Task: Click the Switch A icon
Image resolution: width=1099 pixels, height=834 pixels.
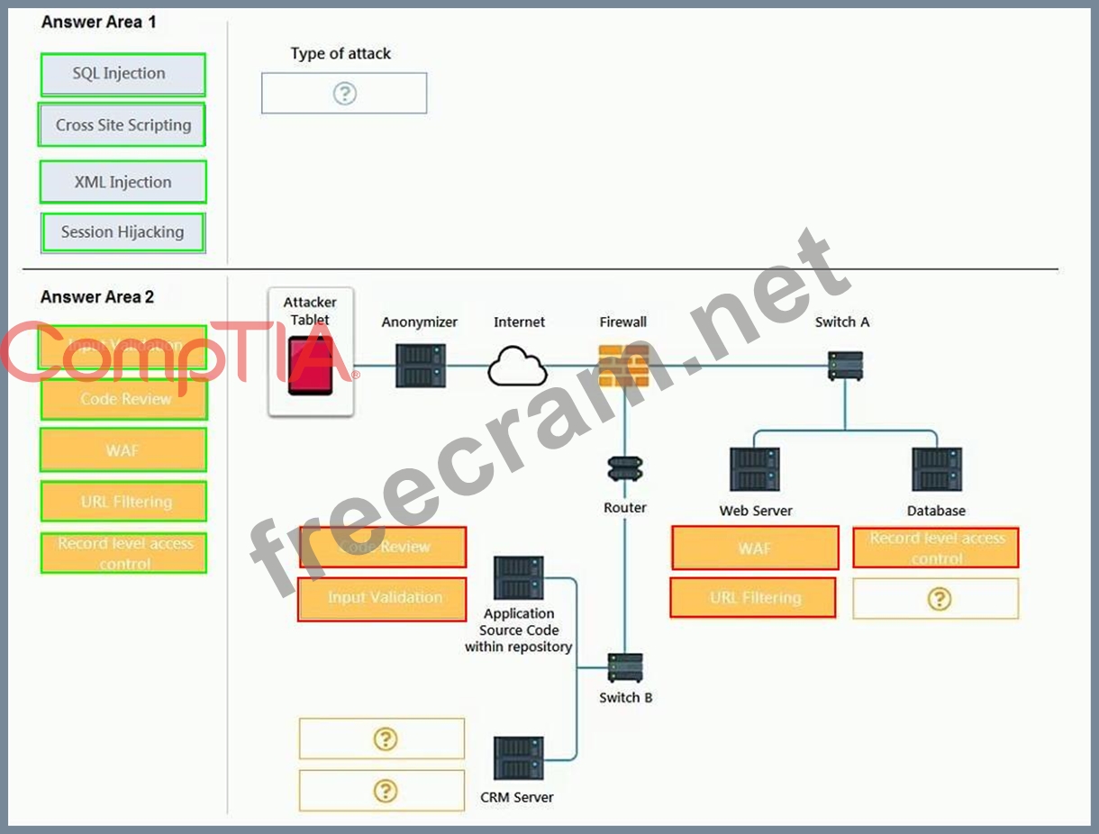Action: [x=845, y=366]
